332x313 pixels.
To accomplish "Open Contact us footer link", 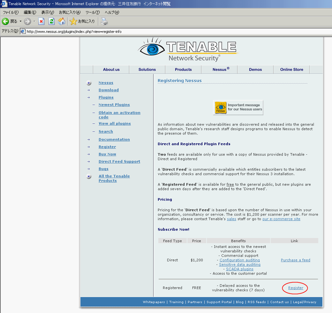I will click(x=279, y=302).
